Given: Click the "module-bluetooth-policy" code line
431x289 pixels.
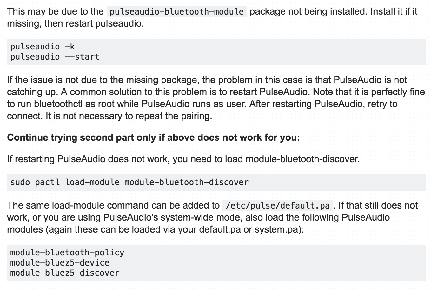Looking at the screenshot, I should point(67,253).
